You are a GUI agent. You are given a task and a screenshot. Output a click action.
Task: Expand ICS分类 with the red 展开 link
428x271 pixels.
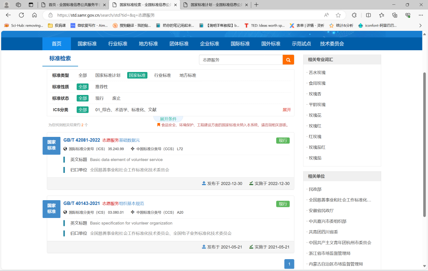[x=287, y=110]
